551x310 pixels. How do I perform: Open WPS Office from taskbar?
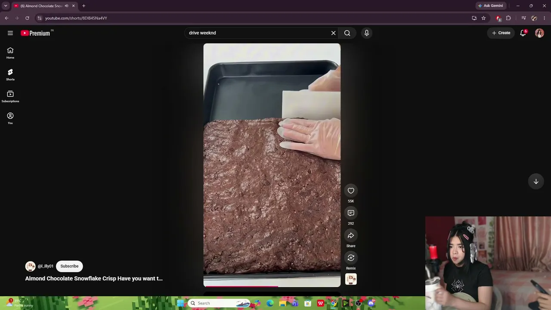pos(320,303)
